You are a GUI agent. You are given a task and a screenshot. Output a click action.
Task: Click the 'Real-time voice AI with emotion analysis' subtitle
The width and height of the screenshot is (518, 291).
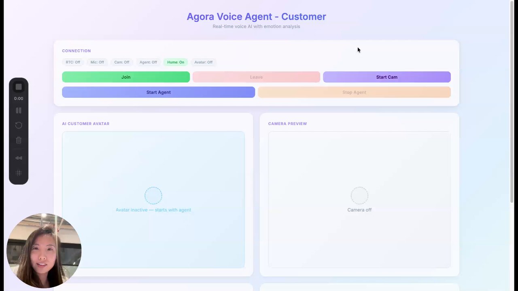(x=256, y=26)
